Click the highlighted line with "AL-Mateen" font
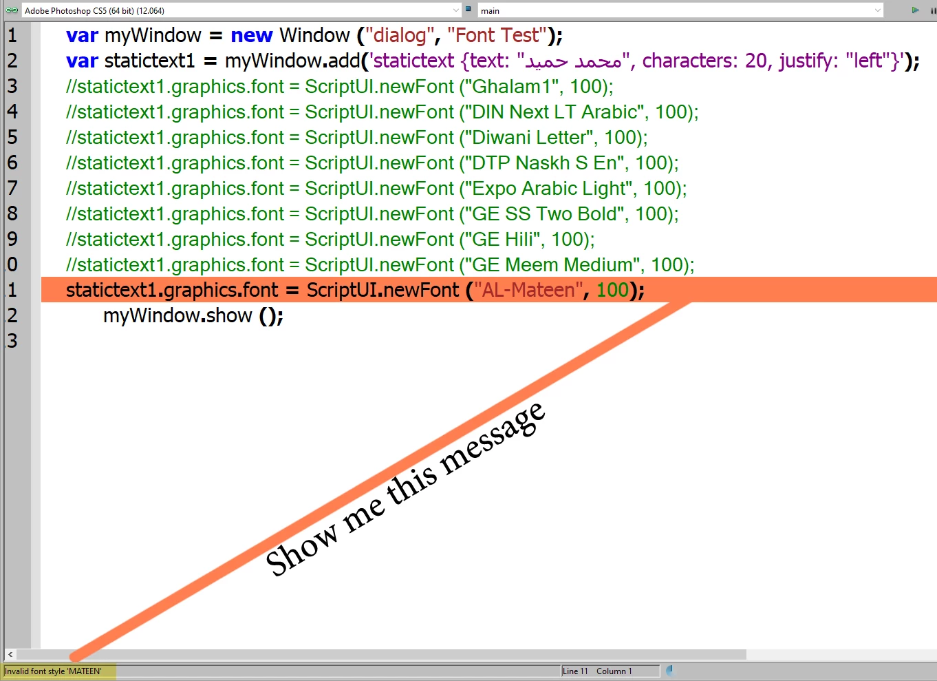937x681 pixels. click(x=489, y=290)
